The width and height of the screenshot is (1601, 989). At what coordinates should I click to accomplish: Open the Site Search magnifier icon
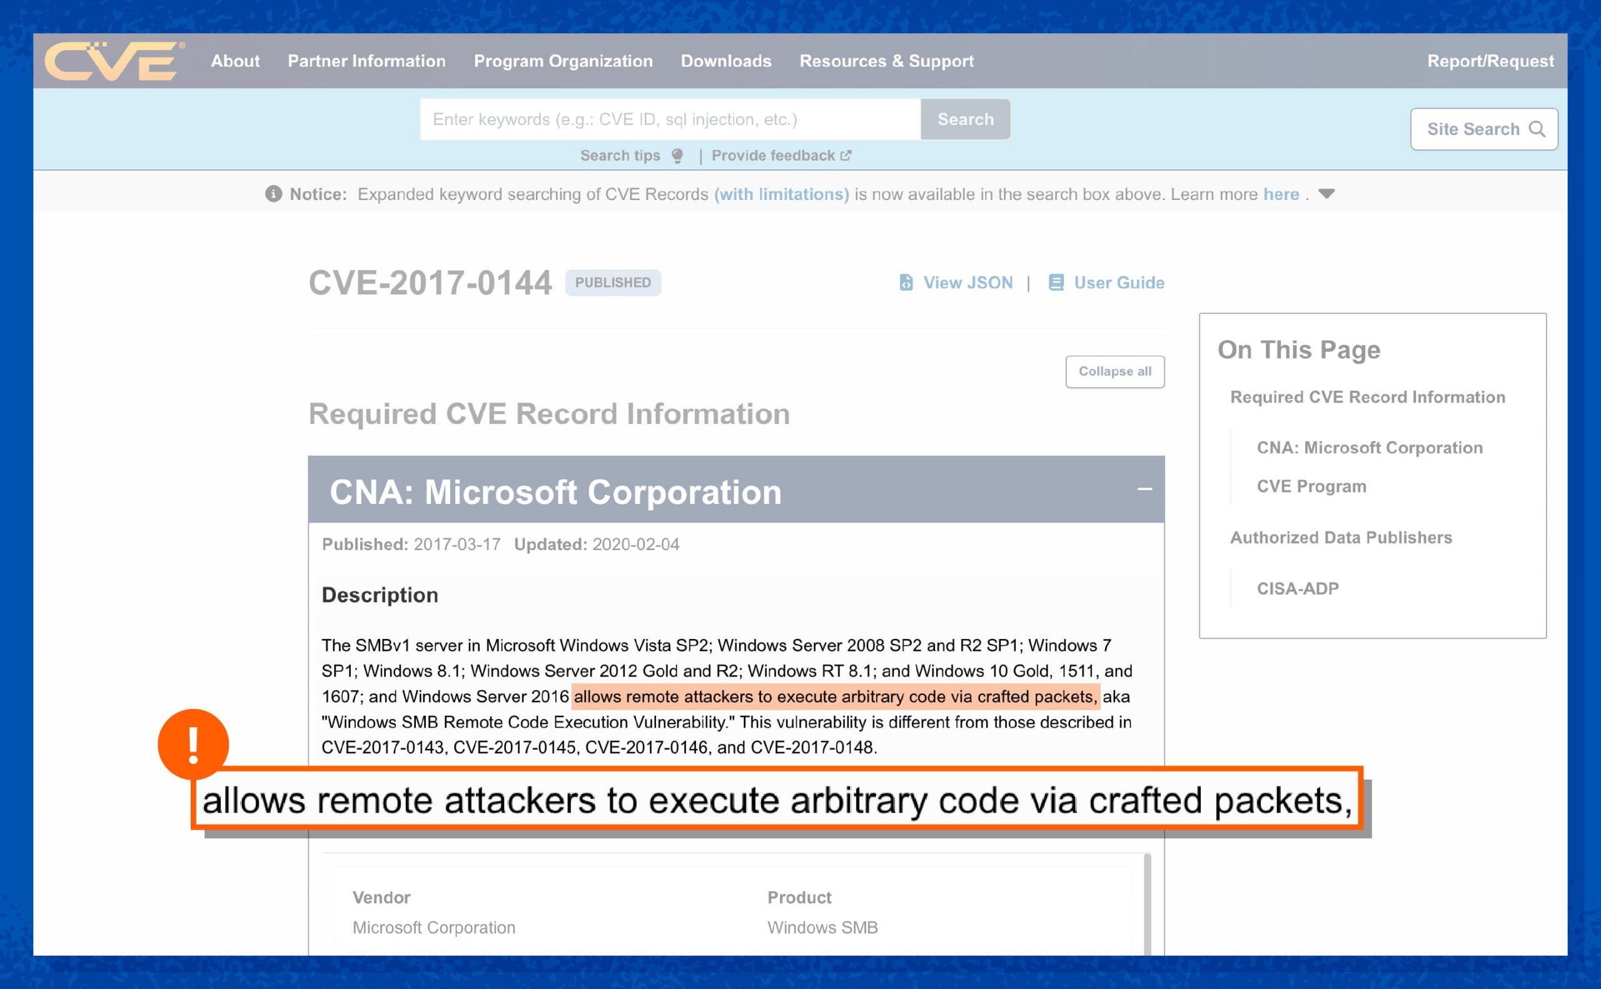(x=1539, y=129)
